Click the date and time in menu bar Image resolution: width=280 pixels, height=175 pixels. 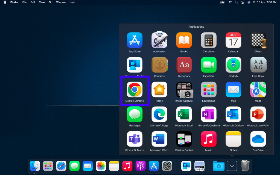pyautogui.click(x=265, y=2)
